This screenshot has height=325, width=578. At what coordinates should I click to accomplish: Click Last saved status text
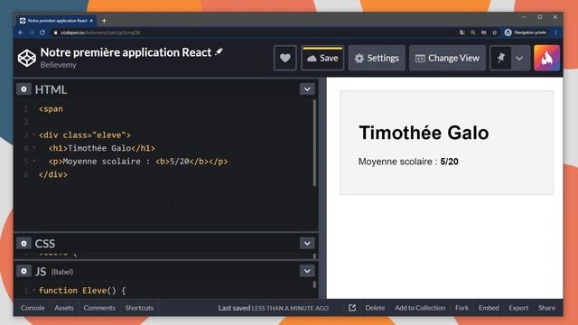click(273, 308)
